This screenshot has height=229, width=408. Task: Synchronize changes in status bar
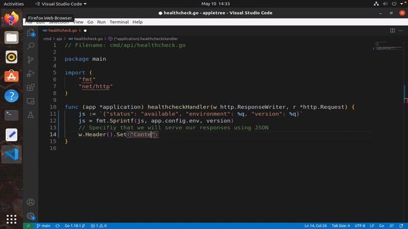tap(57, 226)
